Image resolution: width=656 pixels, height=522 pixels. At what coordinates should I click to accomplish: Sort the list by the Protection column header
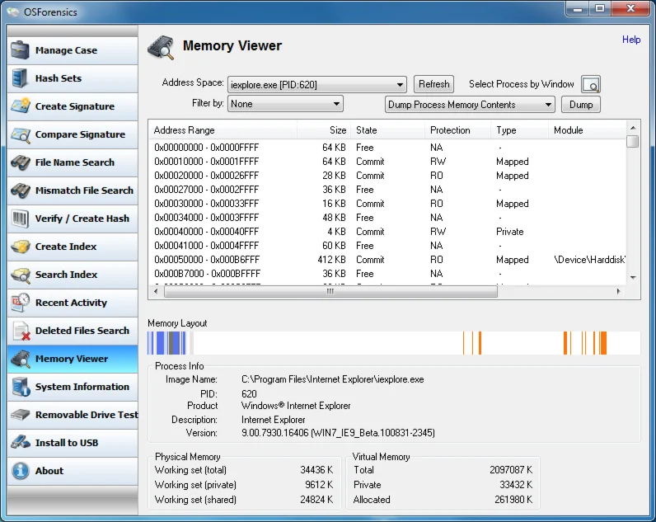pyautogui.click(x=450, y=130)
